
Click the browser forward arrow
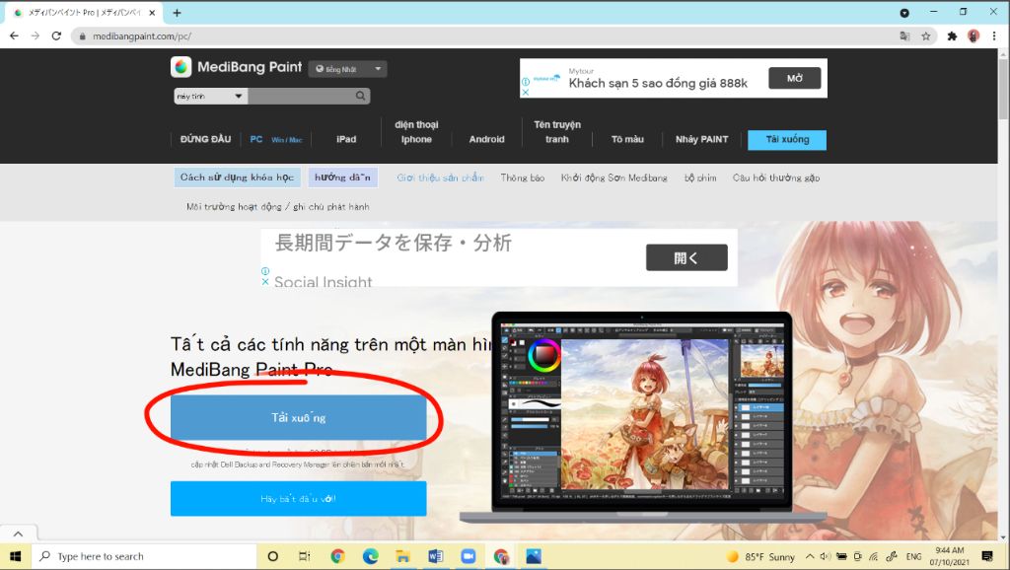(36, 36)
